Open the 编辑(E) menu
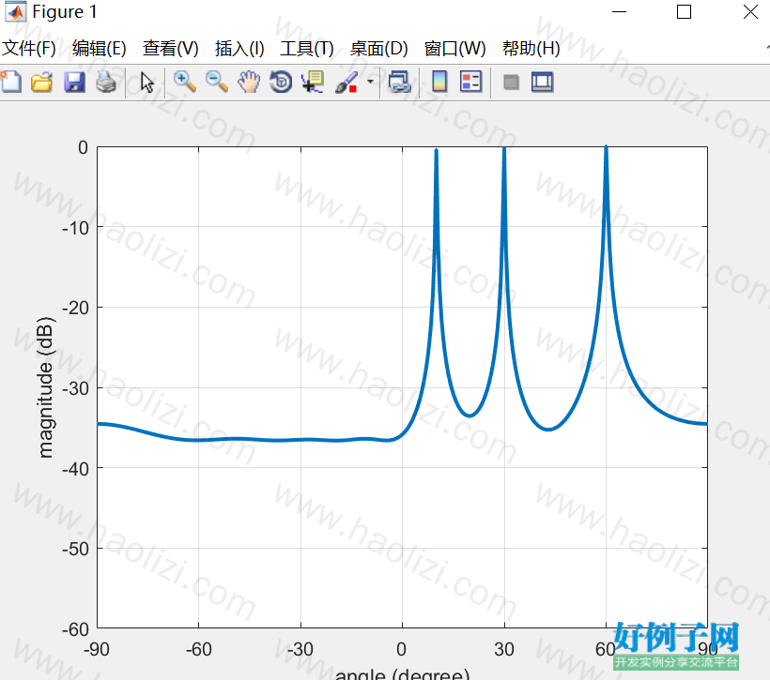The width and height of the screenshot is (770, 680). (100, 49)
